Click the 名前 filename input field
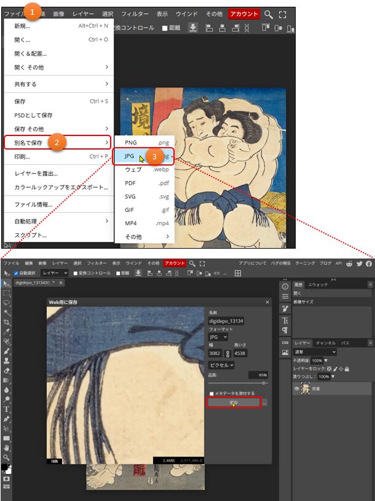 [226, 320]
